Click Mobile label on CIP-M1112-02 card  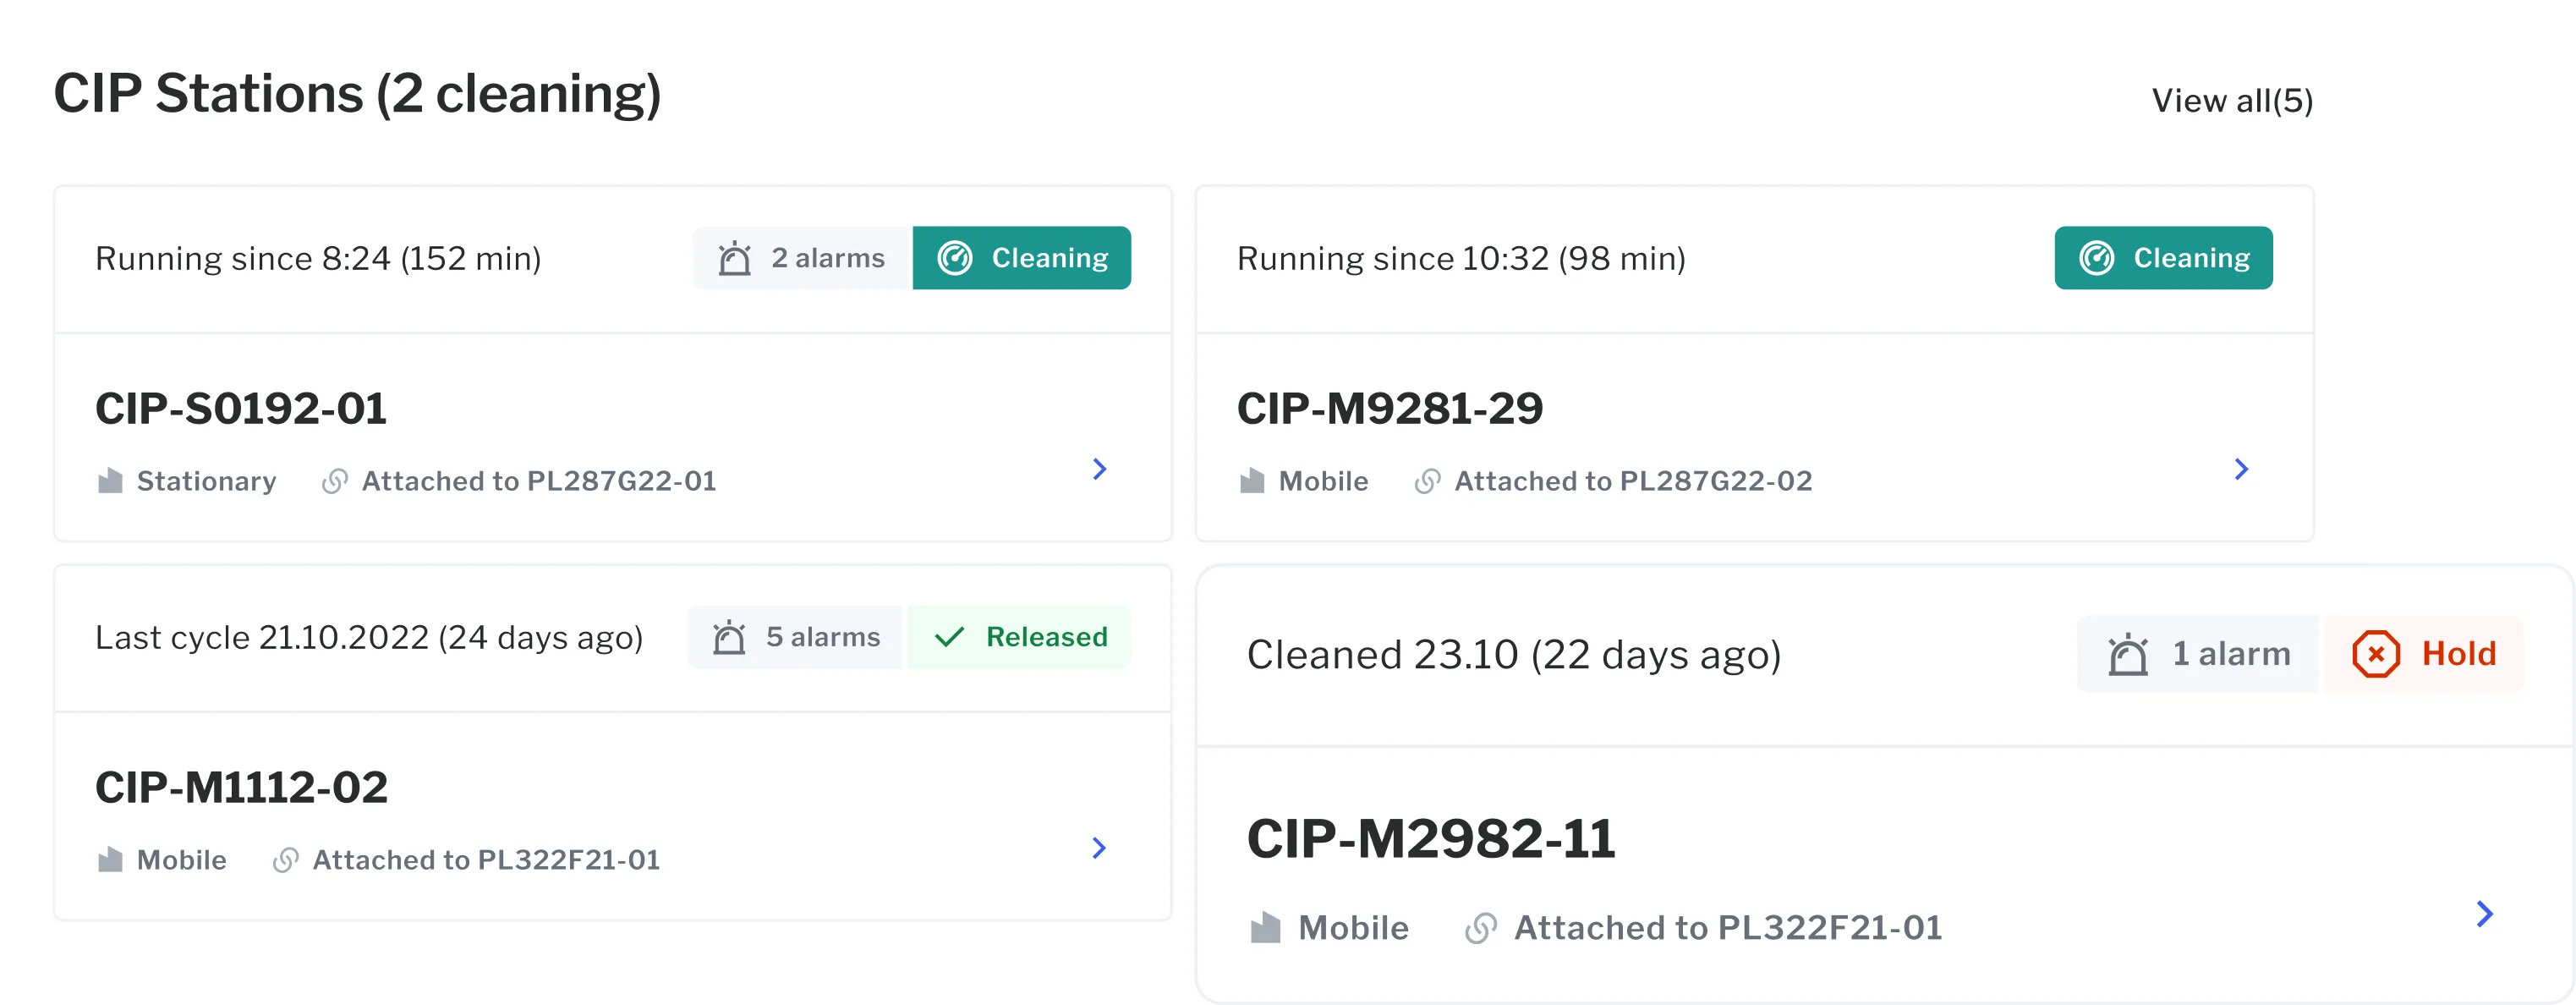click(181, 860)
